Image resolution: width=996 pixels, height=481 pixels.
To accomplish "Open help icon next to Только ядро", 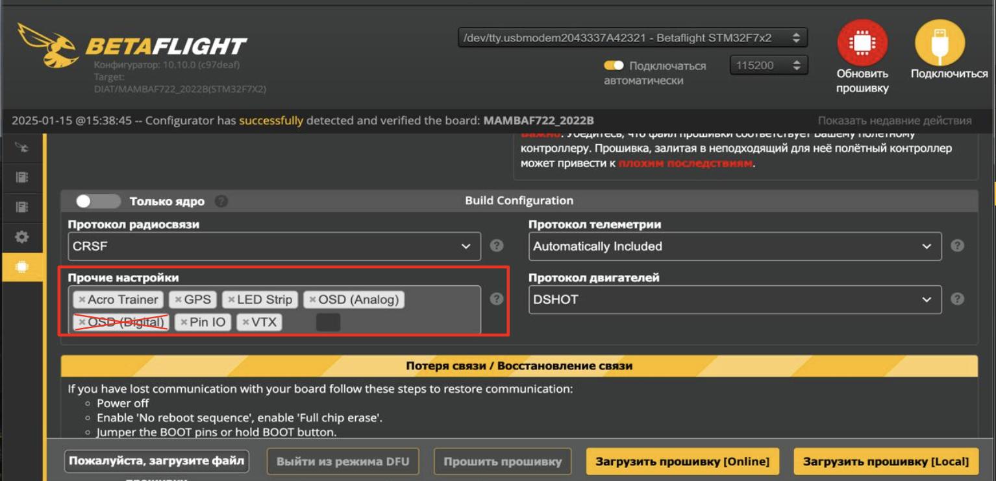I will [x=221, y=201].
